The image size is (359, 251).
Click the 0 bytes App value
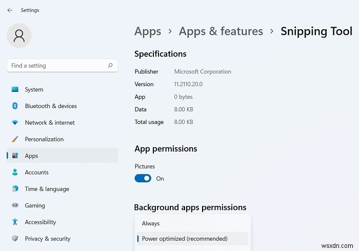[183, 97]
